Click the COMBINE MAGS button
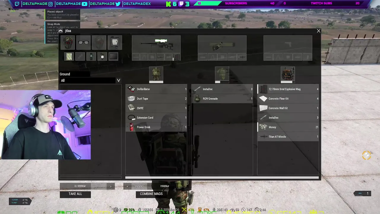Screen dimensions: 380x214 (151, 194)
